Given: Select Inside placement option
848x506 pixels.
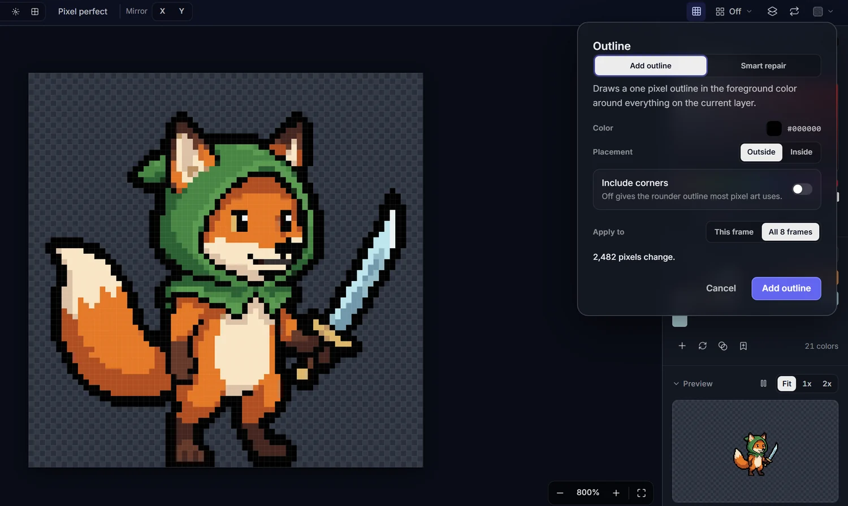Looking at the screenshot, I should 801,152.
